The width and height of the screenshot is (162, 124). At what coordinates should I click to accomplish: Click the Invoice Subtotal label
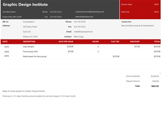(x=133, y=76)
